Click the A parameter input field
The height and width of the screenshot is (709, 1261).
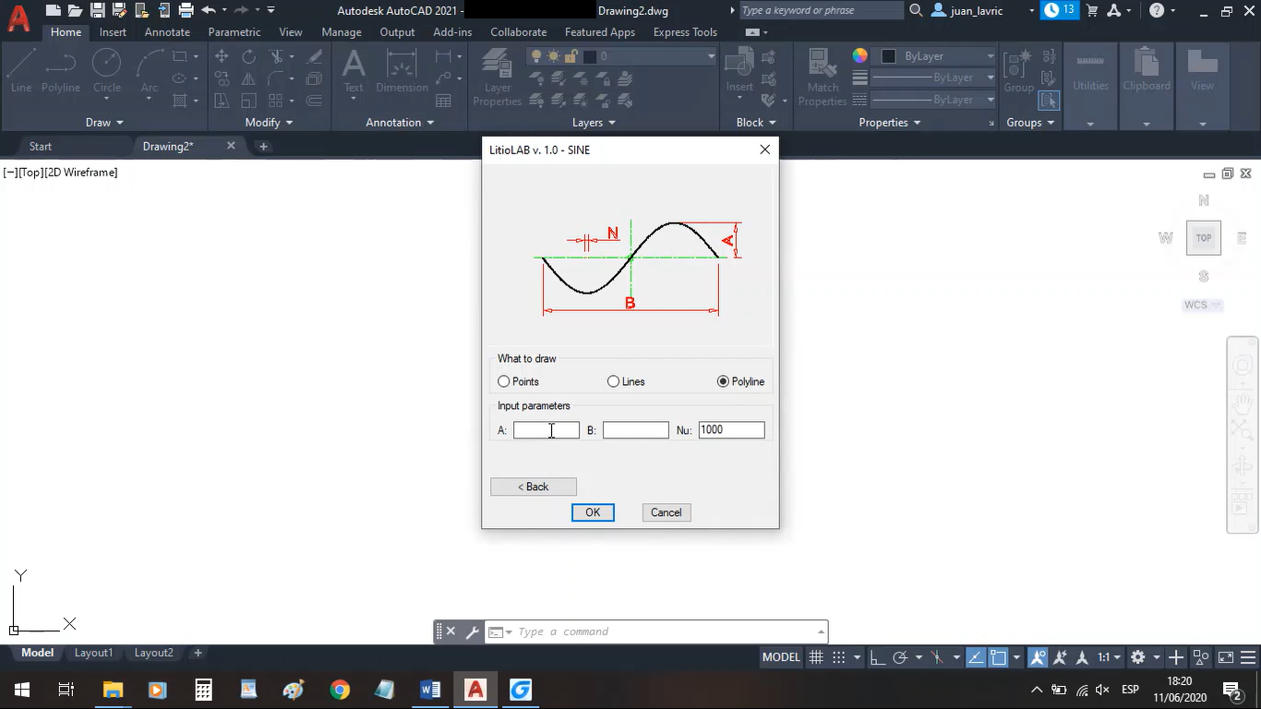click(x=546, y=430)
